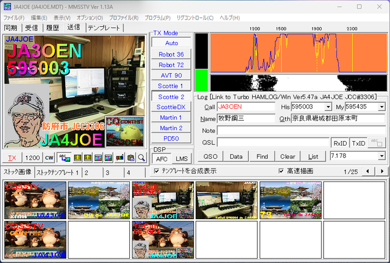Screen dimensions: 390x263
Task: Open the ヘルプ(H) menu
Action: point(230,18)
